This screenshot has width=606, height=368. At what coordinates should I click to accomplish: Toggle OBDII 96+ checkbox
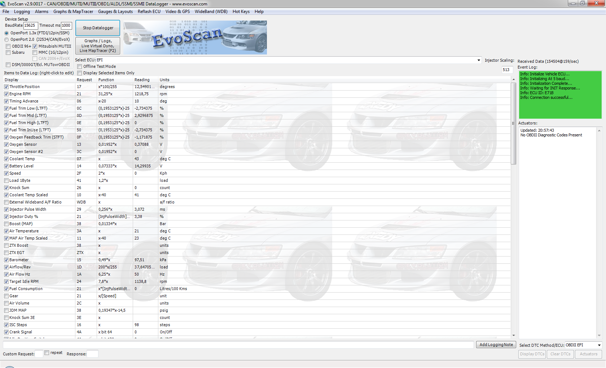8,46
